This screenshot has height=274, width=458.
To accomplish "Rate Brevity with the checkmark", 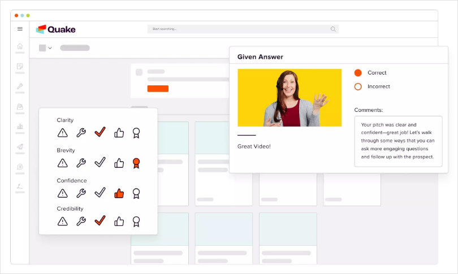I will pyautogui.click(x=100, y=162).
